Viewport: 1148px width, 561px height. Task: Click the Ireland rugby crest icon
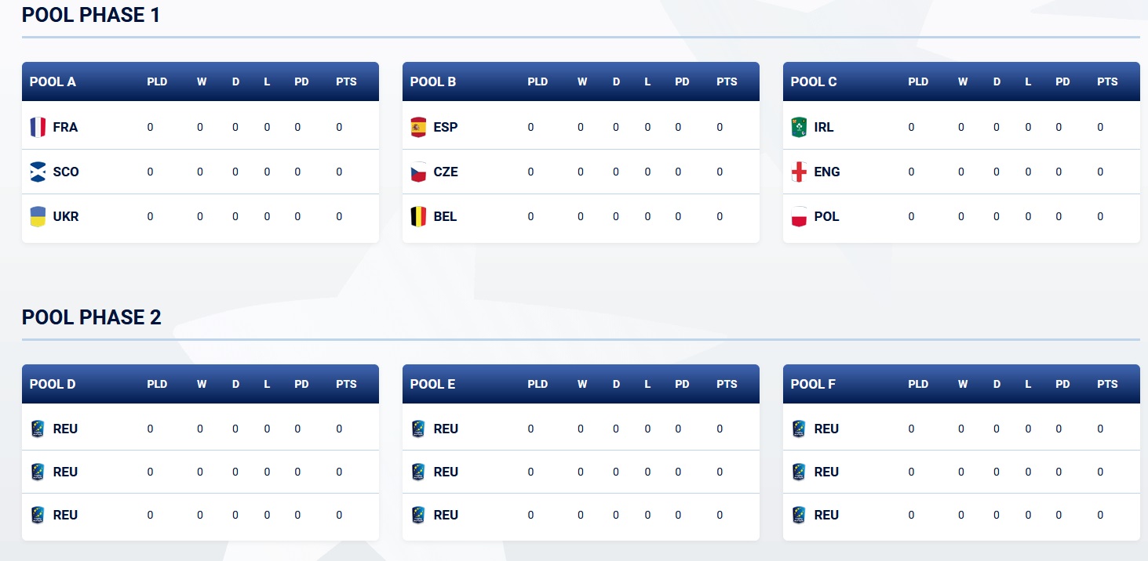pyautogui.click(x=799, y=127)
